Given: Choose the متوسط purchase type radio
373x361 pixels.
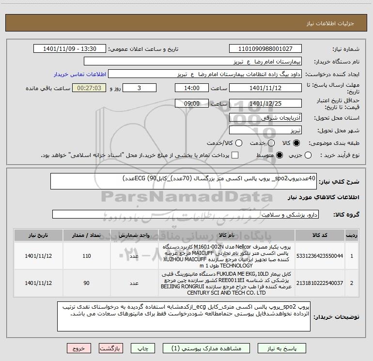Looking at the screenshot, I should (x=280, y=155).
